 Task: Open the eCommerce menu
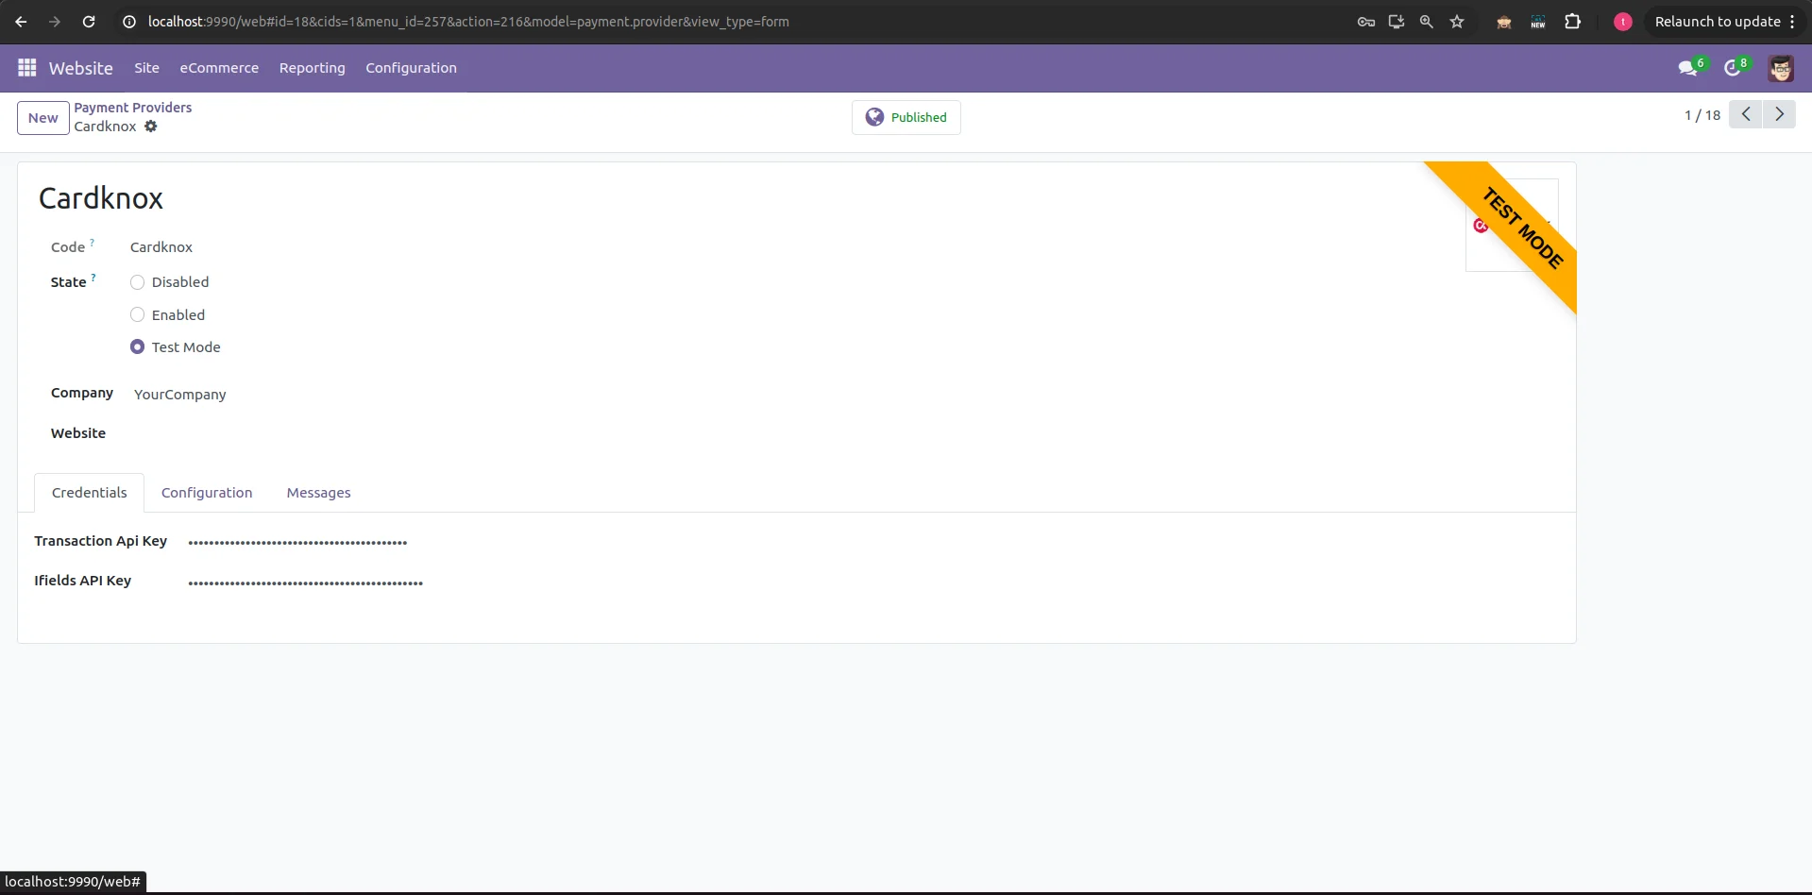[219, 68]
